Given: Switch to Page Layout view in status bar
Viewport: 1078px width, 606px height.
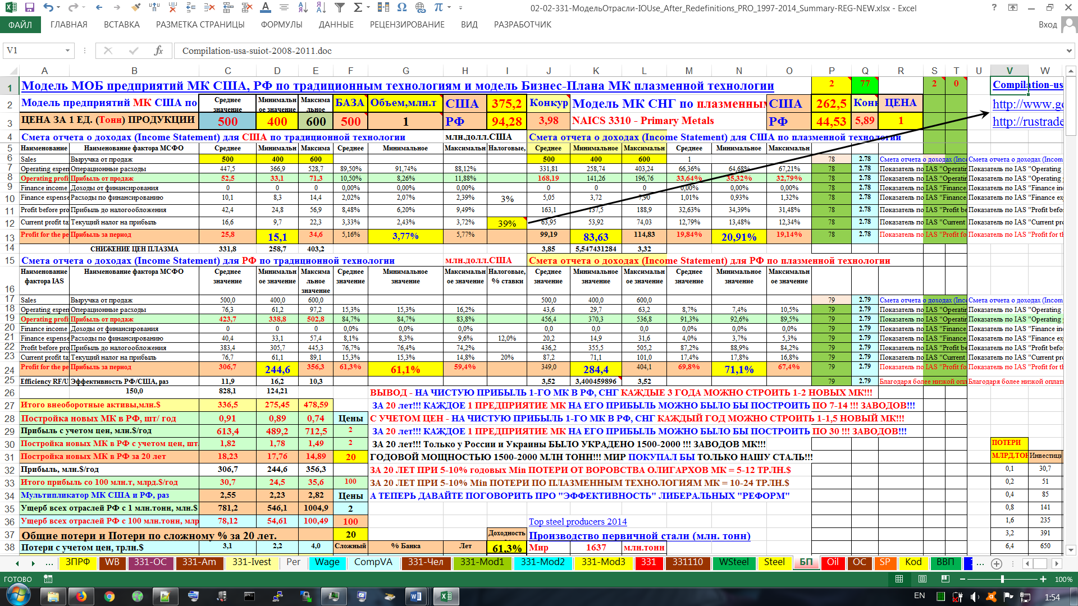Looking at the screenshot, I should (x=922, y=579).
